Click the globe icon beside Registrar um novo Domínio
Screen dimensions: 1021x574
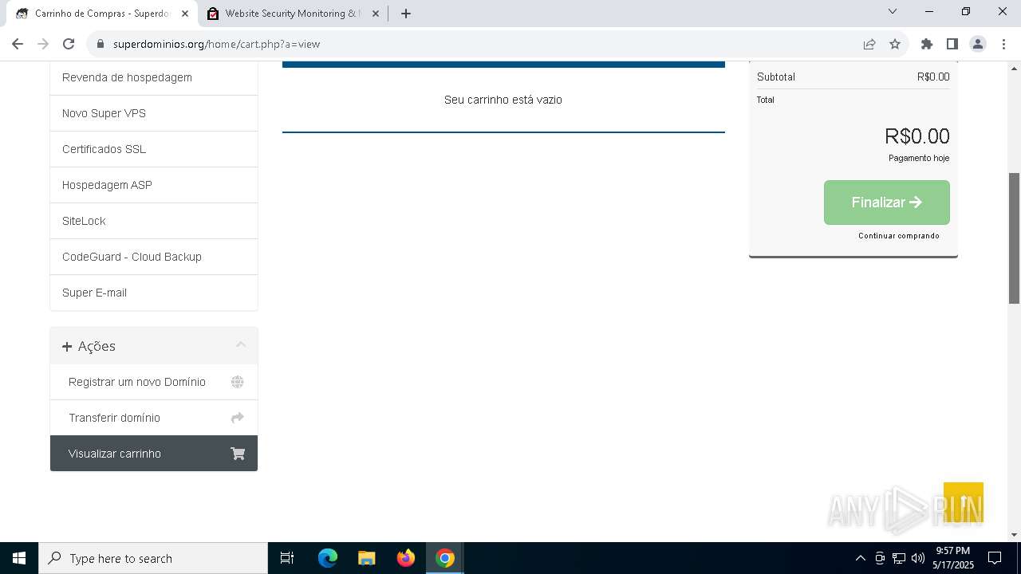(238, 382)
